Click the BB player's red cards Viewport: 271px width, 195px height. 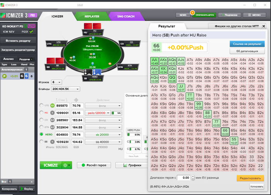click(x=55, y=61)
